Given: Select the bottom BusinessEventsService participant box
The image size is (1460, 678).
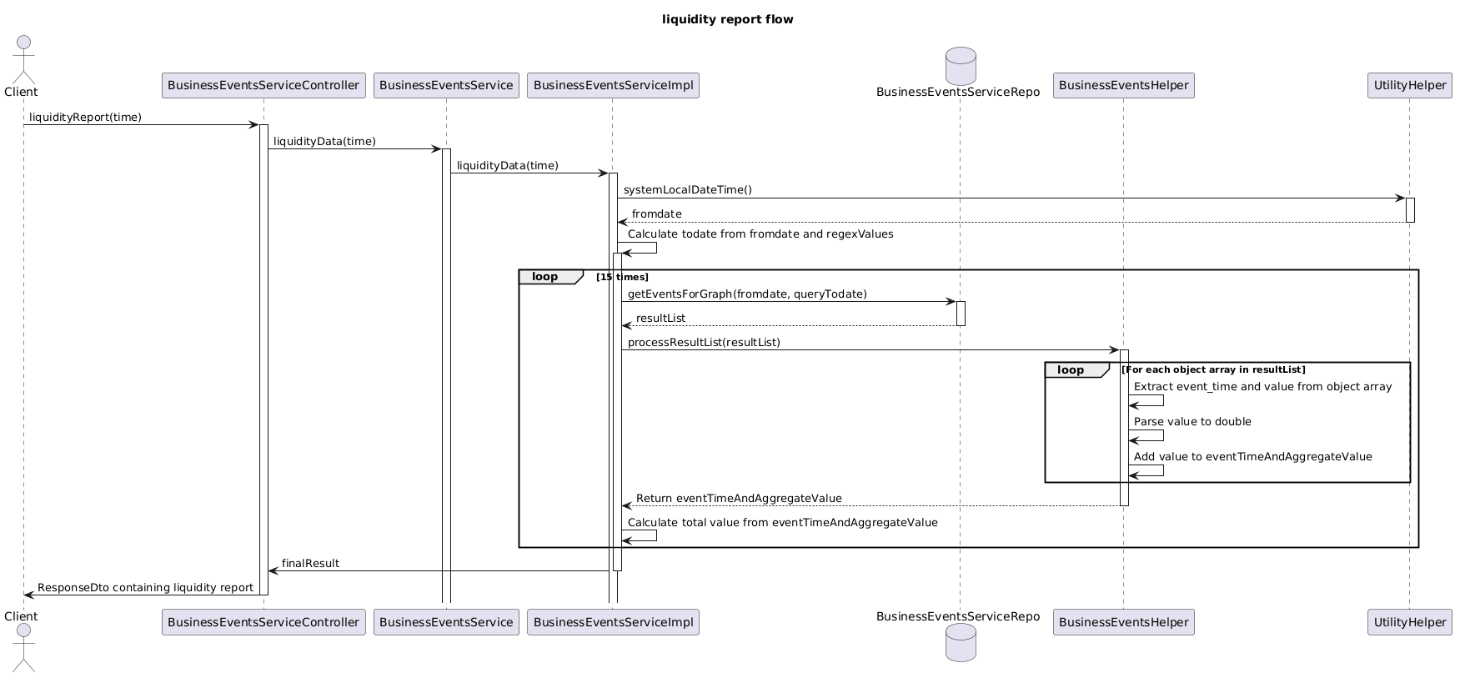Looking at the screenshot, I should tap(446, 622).
